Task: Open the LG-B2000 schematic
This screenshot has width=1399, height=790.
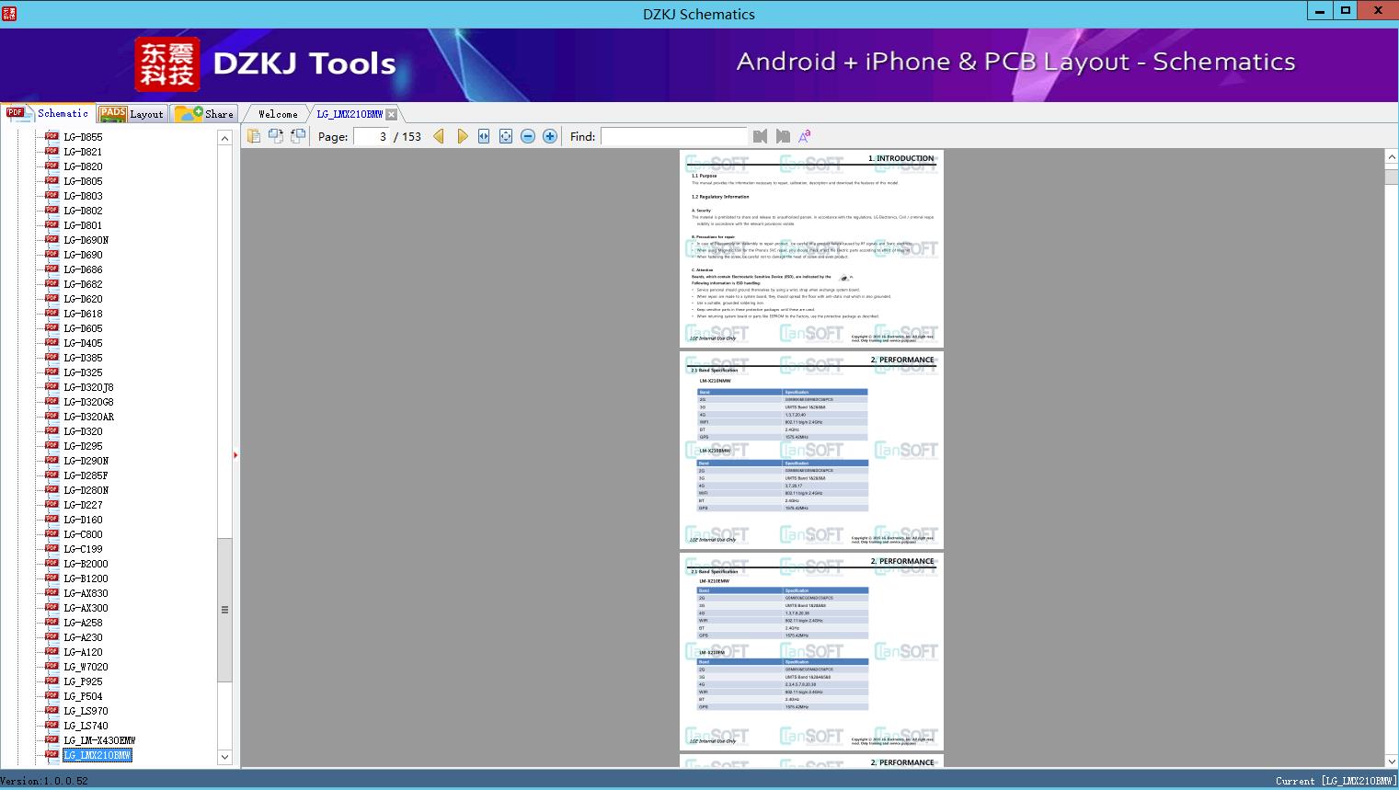Action: tap(86, 564)
